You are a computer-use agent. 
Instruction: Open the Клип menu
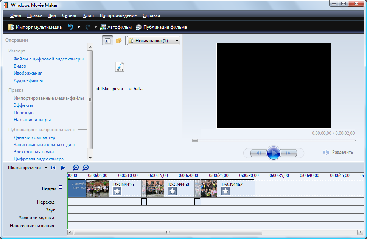[89, 15]
